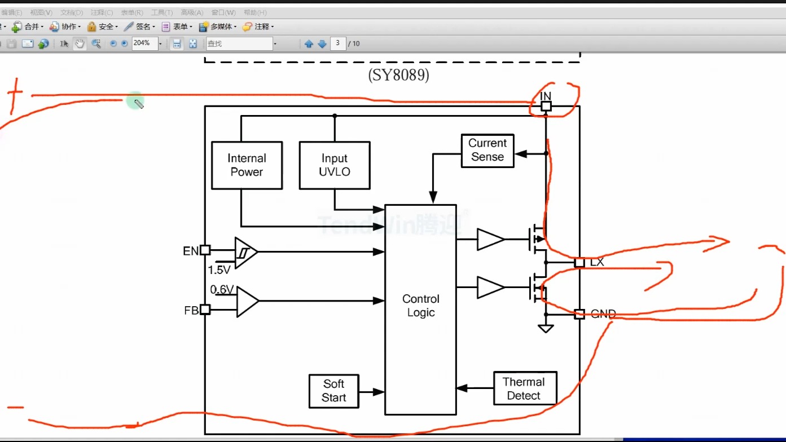The width and height of the screenshot is (786, 442).
Task: Select the hand pan tool
Action: coord(80,43)
